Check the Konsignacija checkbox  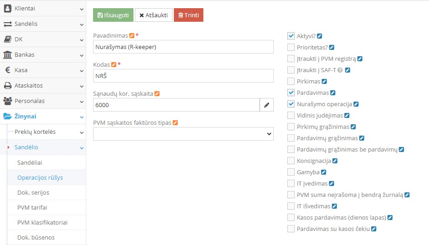[291, 161]
